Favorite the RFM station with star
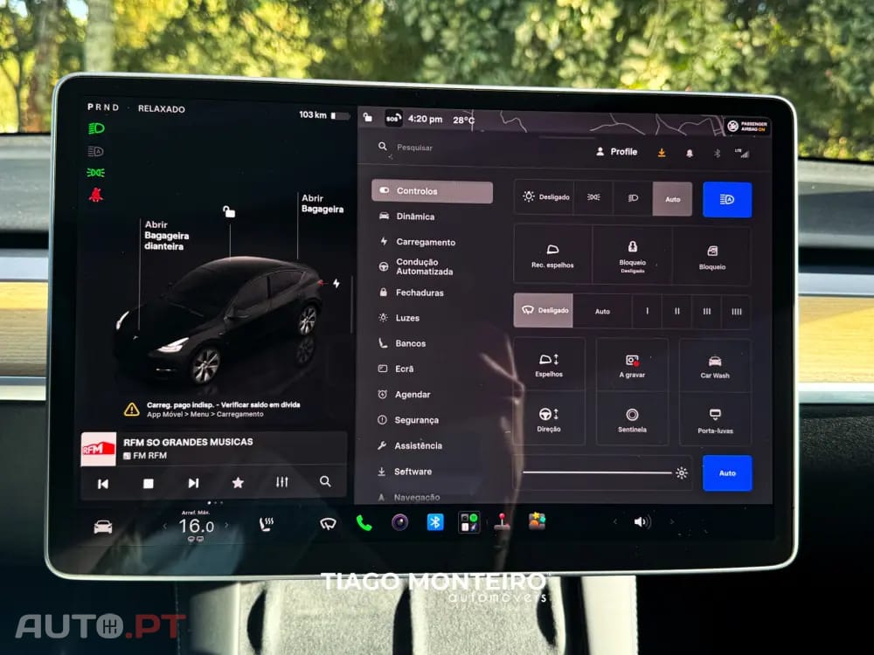Screen dimensions: 874x655 click(x=238, y=482)
